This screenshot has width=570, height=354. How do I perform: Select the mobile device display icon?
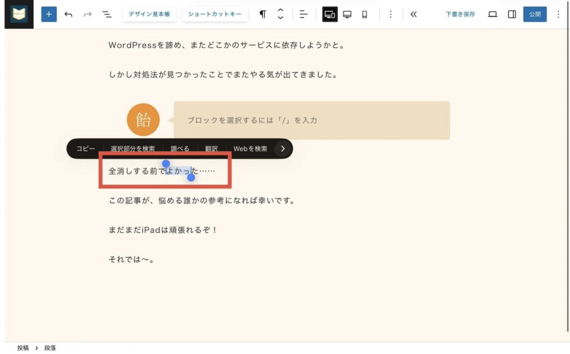365,14
